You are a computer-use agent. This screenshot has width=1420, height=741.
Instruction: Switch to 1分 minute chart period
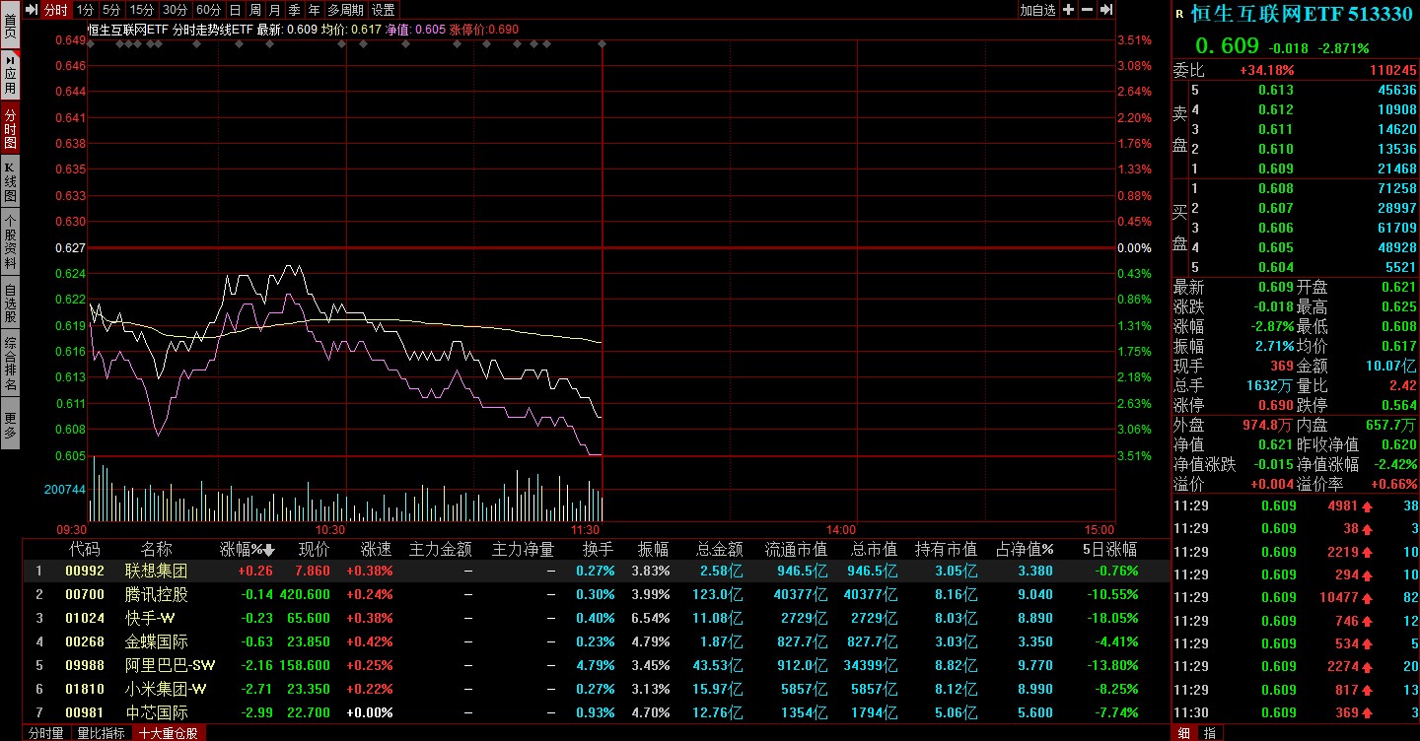(x=85, y=10)
